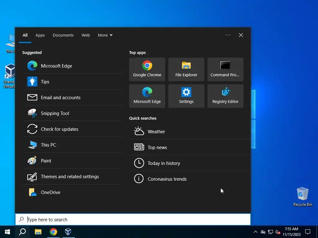Open the Action Center notifications icon
Image resolution: width=318 pixels, height=238 pixels.
(x=308, y=232)
